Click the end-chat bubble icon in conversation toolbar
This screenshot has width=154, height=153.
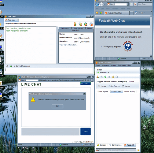(x=91, y=24)
